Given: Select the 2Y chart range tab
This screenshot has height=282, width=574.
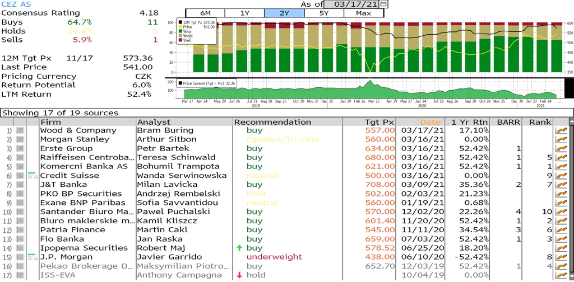Looking at the screenshot, I should (x=284, y=13).
